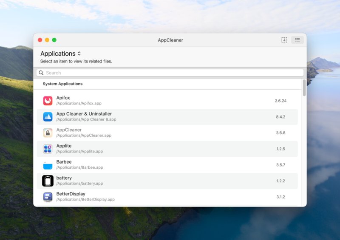Click the yellow minimize window button

[x=47, y=40]
